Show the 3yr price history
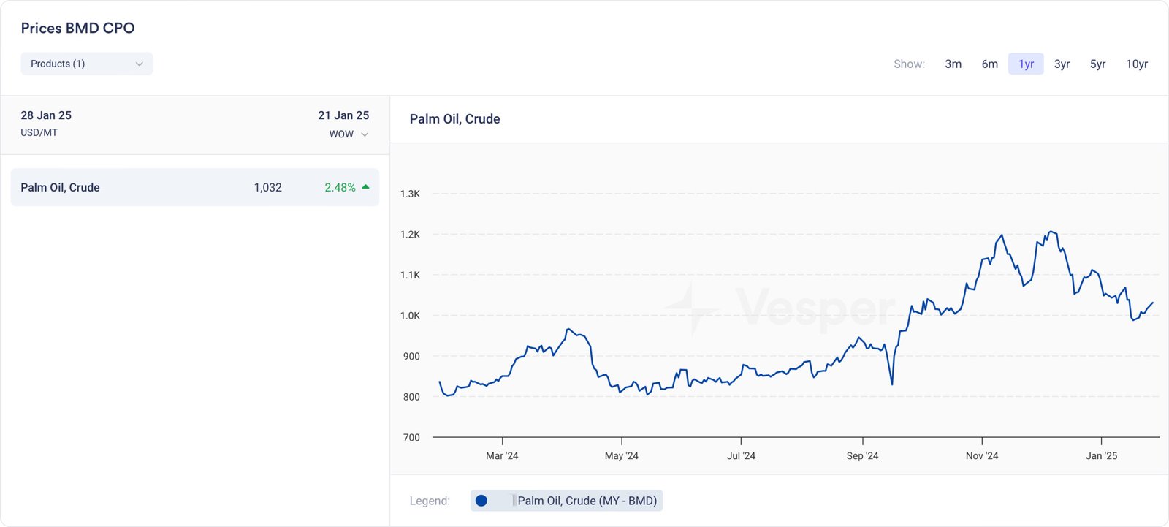 click(1062, 64)
